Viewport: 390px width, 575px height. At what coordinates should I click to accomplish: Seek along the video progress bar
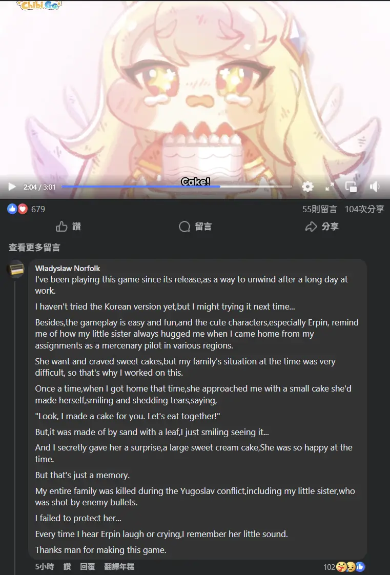pos(177,187)
